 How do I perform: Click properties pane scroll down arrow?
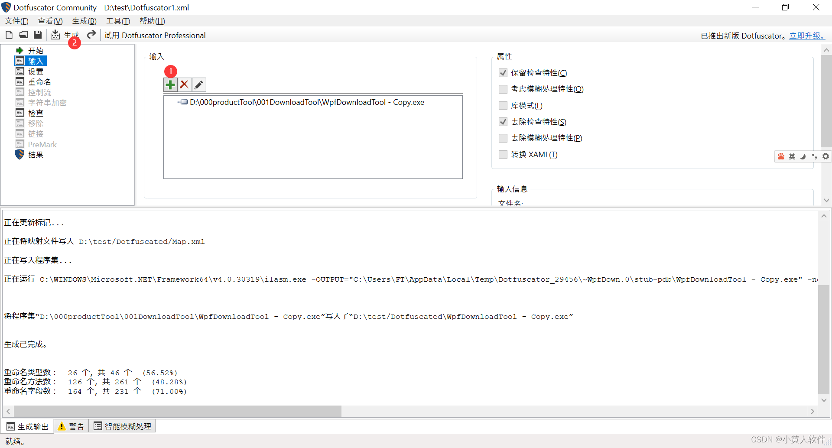[x=826, y=200]
